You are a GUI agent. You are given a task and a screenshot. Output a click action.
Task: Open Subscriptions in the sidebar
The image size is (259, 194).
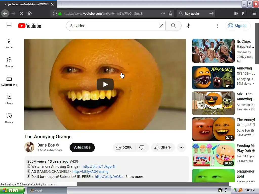pos(9,81)
